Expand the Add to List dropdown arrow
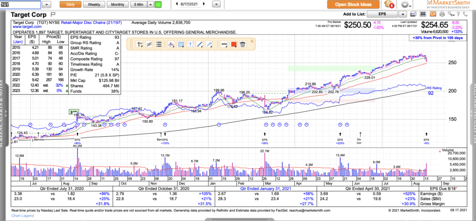 pyautogui.click(x=403, y=14)
